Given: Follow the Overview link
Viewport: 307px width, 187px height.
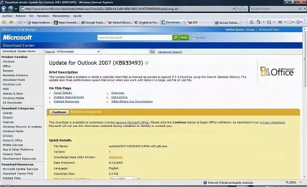Looking at the screenshot, I should pos(118,93).
